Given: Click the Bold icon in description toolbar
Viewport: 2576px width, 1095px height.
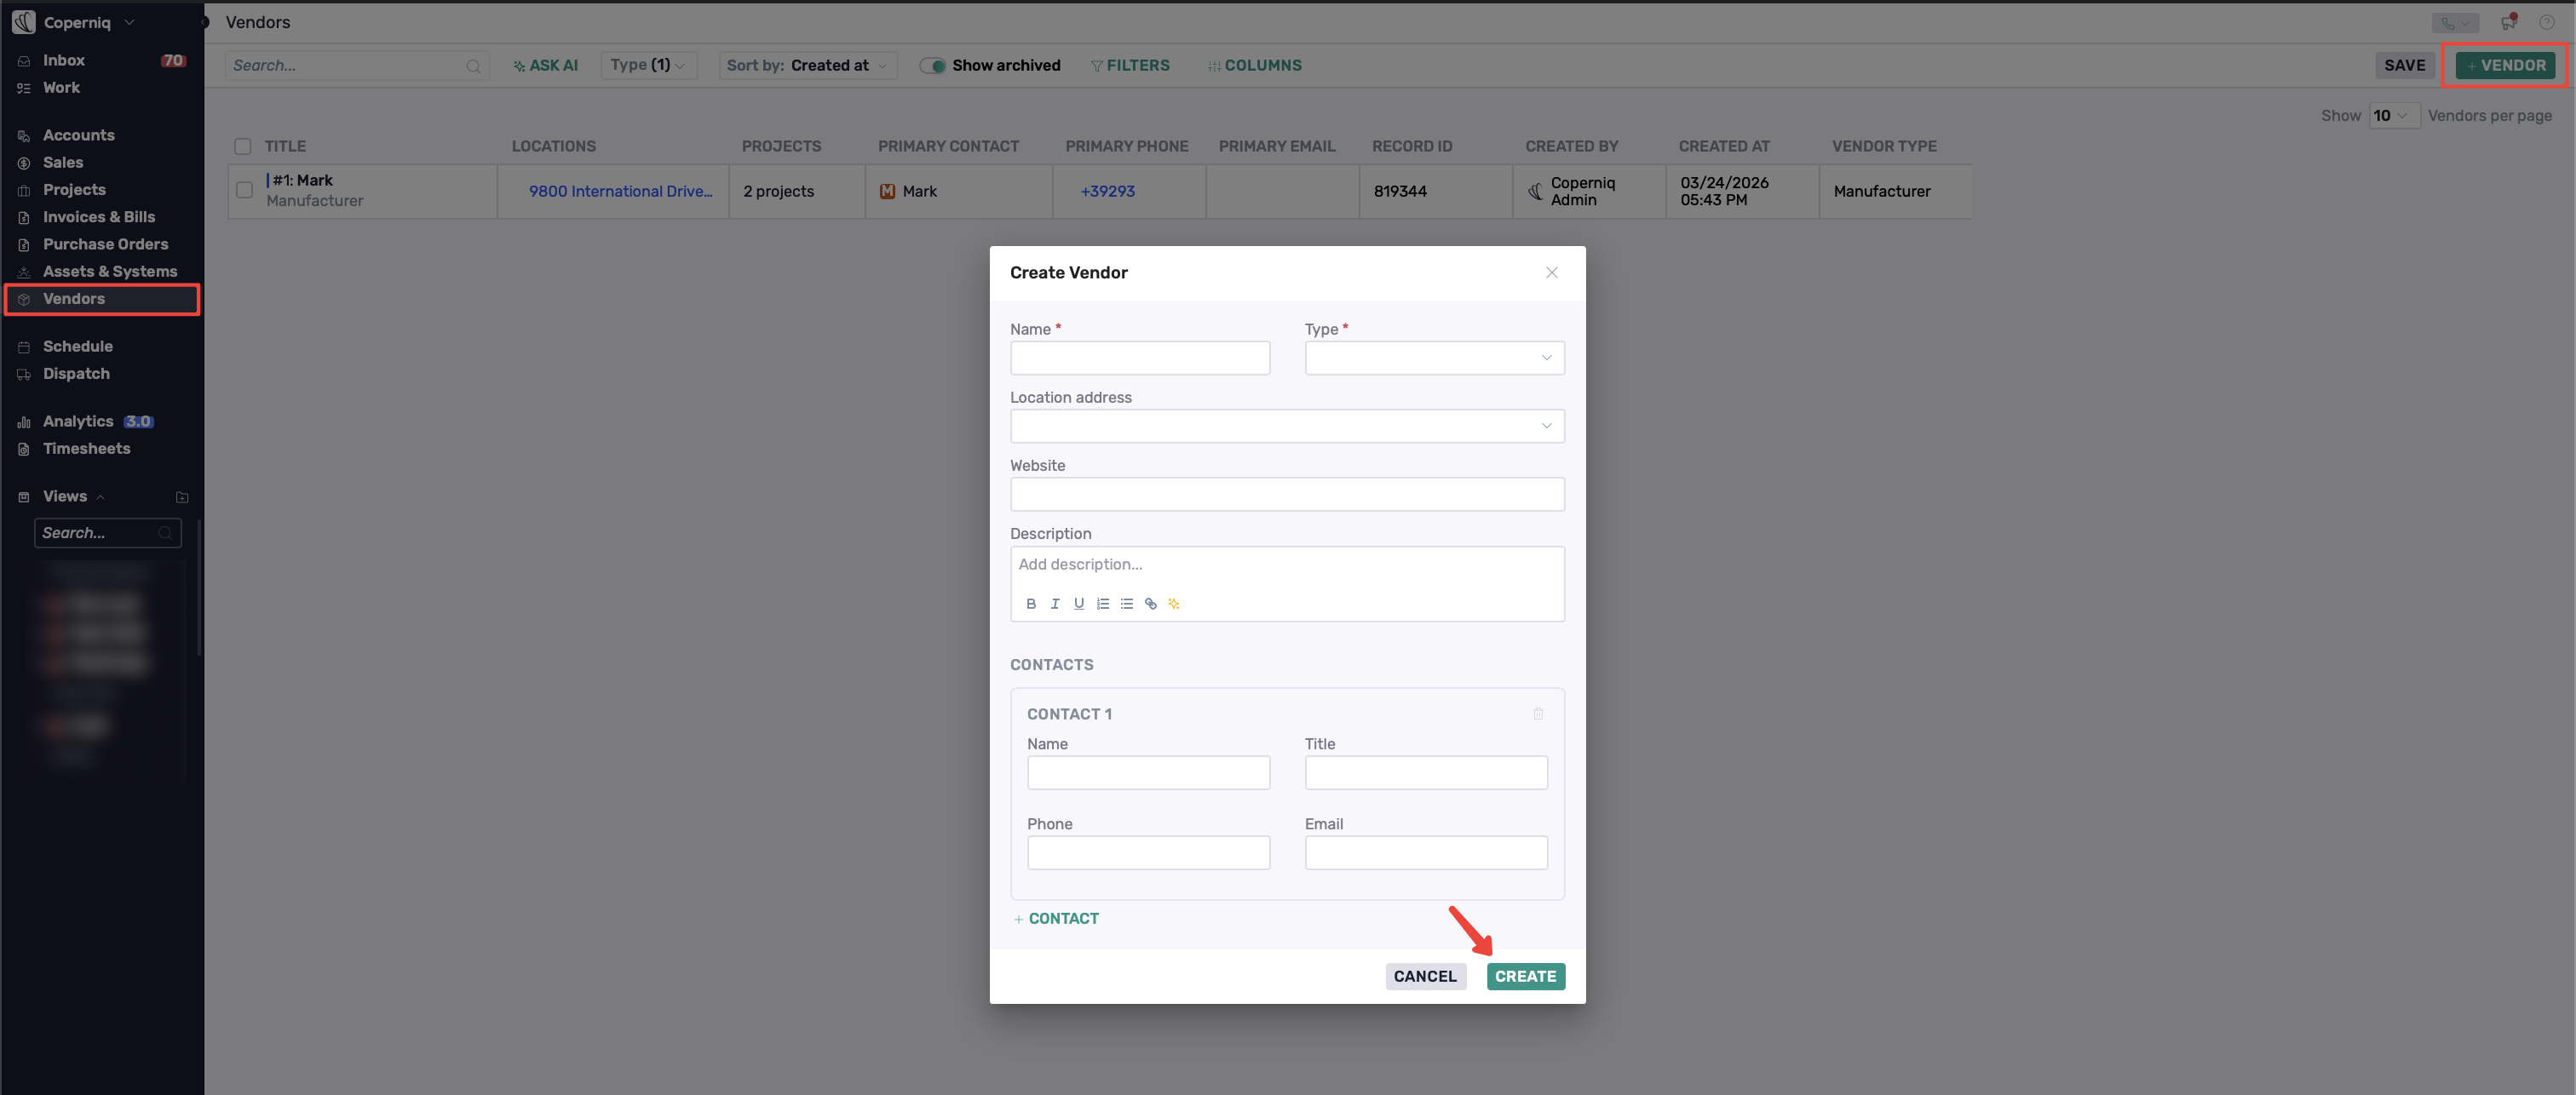Looking at the screenshot, I should click(1031, 604).
